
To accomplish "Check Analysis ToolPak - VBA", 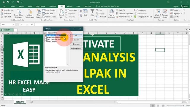I will coord(45,37).
